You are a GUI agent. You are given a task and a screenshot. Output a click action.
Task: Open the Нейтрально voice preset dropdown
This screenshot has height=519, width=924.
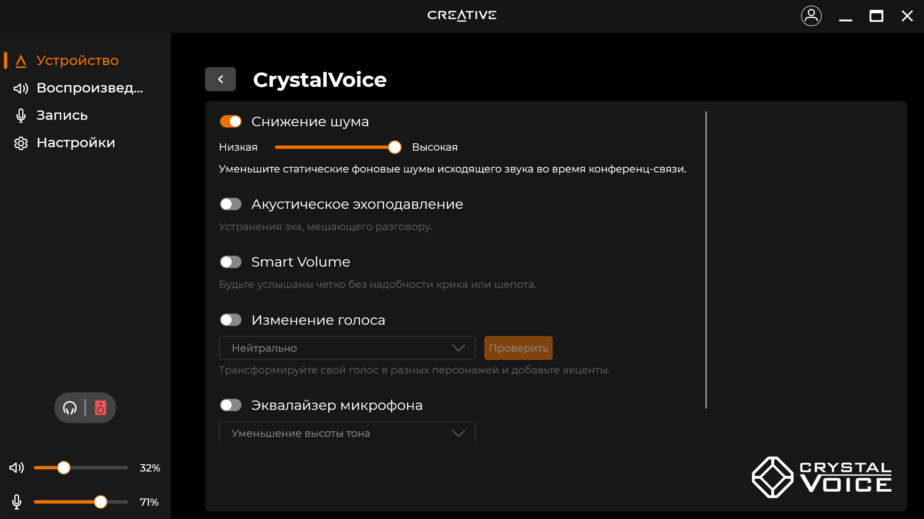(x=347, y=348)
